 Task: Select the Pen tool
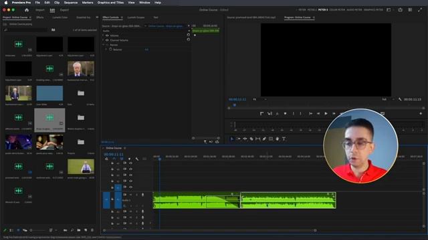click(264, 139)
